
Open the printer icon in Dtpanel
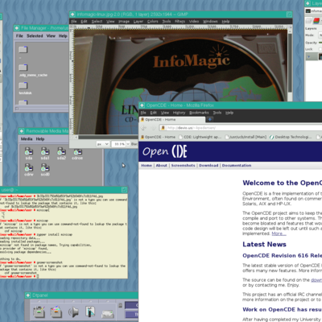[x=108, y=313]
